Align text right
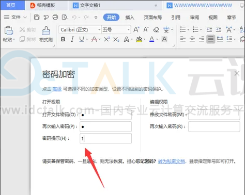Image resolution: width=245 pixels, height=195 pixels. click(x=202, y=39)
